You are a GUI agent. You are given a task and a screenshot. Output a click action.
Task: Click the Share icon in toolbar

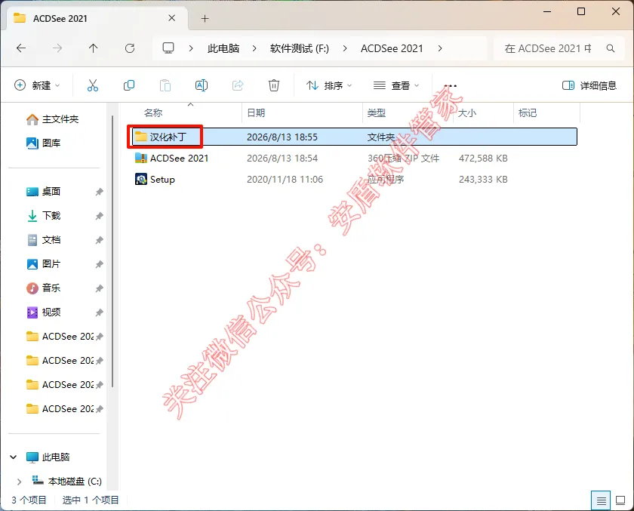238,85
